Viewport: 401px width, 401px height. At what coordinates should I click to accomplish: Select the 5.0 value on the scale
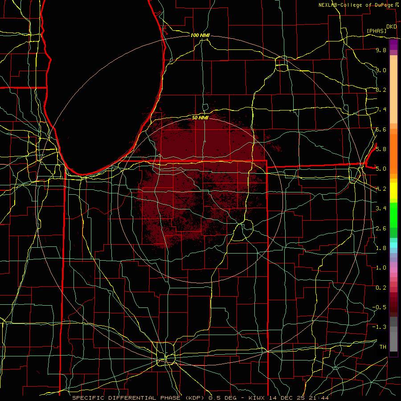[381, 169]
